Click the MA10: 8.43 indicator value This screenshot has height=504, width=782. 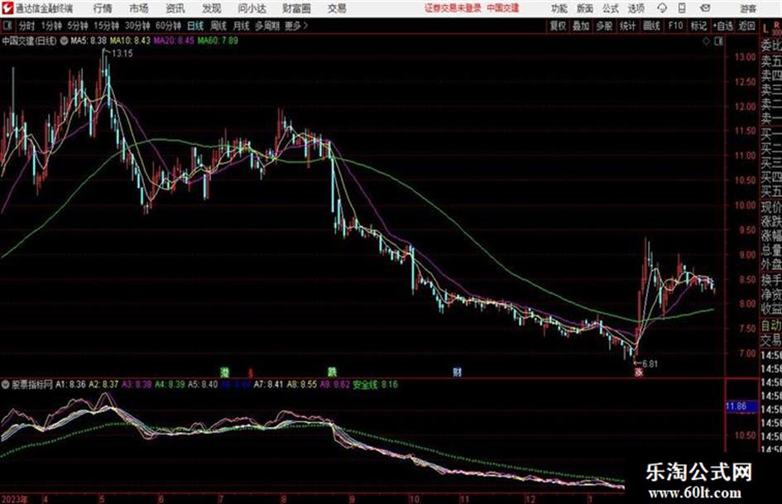coord(130,41)
